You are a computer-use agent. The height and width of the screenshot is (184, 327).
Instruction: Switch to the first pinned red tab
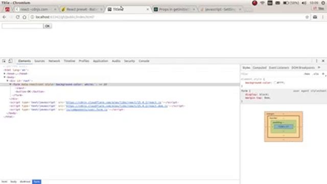point(7,9)
